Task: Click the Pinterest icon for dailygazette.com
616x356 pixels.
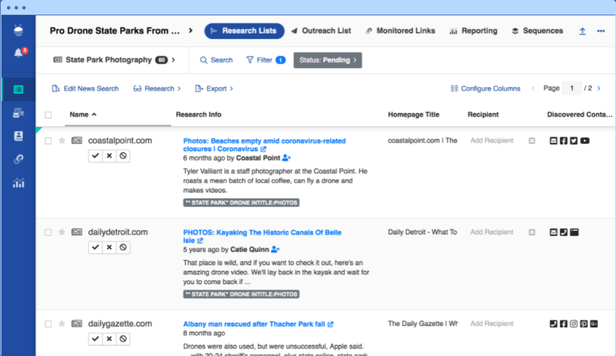Action: point(584,323)
